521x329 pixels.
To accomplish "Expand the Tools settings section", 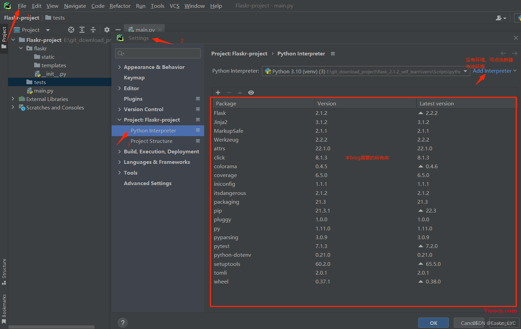I will (x=119, y=173).
